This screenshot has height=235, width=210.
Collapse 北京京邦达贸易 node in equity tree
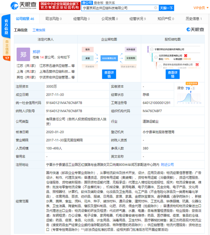156,57
